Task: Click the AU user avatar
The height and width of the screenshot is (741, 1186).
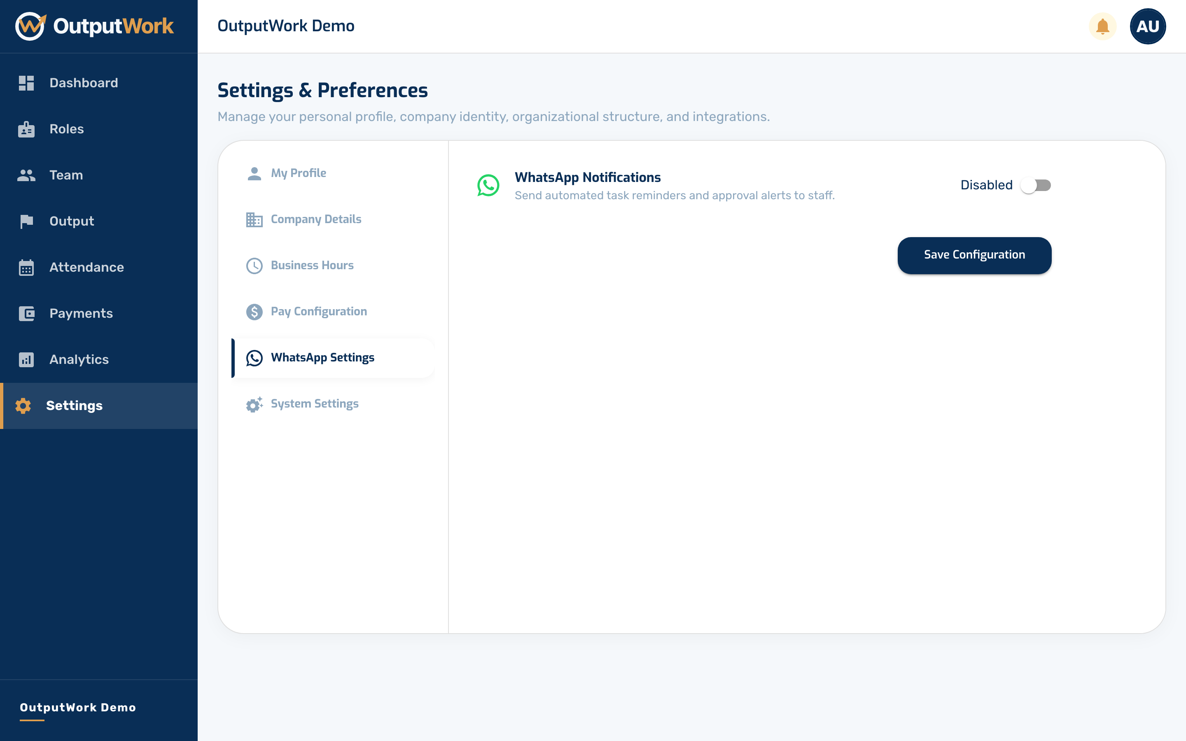Action: (x=1147, y=26)
